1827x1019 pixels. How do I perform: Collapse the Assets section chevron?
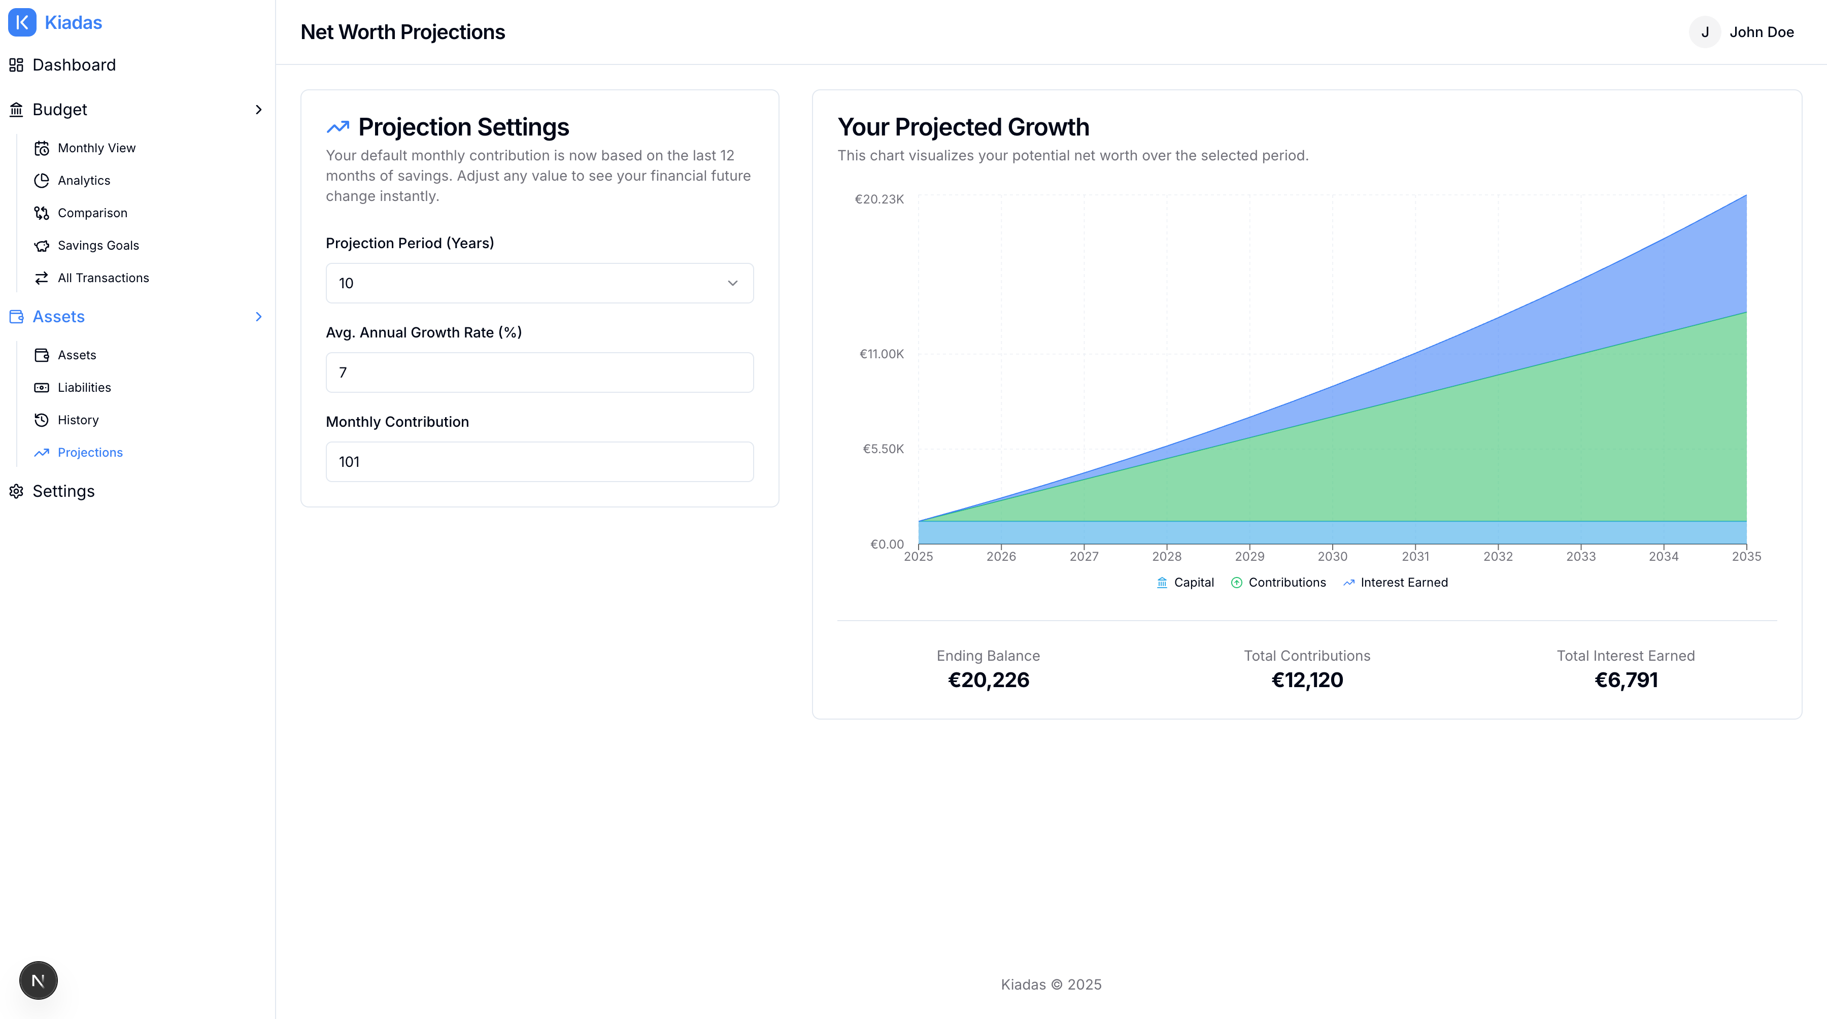click(258, 316)
